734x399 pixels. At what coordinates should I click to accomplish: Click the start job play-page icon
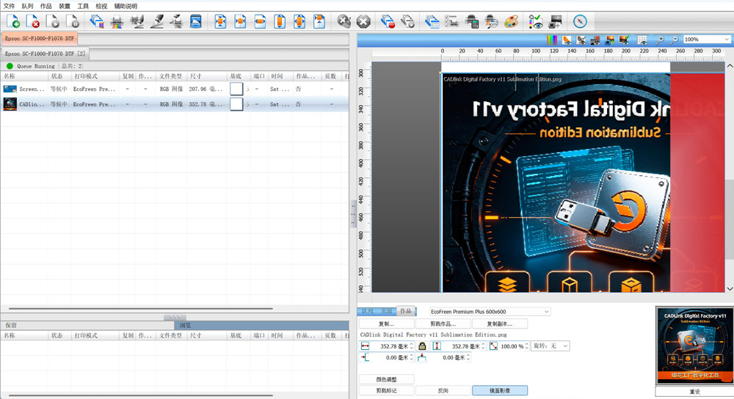pyautogui.click(x=53, y=21)
